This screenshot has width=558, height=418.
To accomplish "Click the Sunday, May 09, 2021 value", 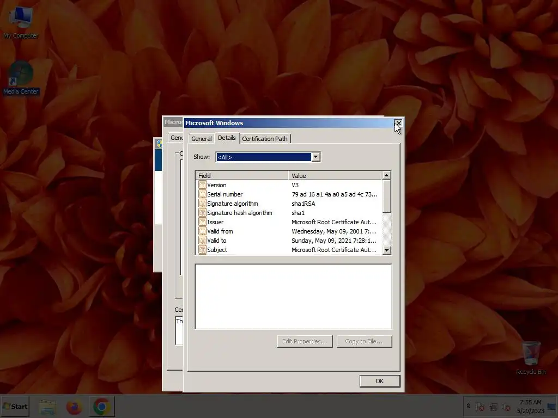I will [334, 240].
